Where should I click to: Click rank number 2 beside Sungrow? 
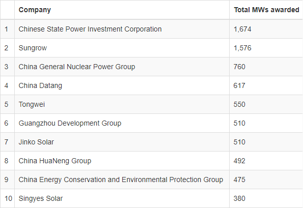tap(7, 48)
